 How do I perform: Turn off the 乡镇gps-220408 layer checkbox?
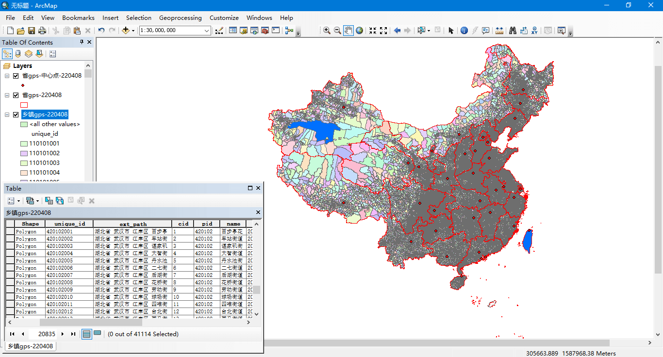16,114
